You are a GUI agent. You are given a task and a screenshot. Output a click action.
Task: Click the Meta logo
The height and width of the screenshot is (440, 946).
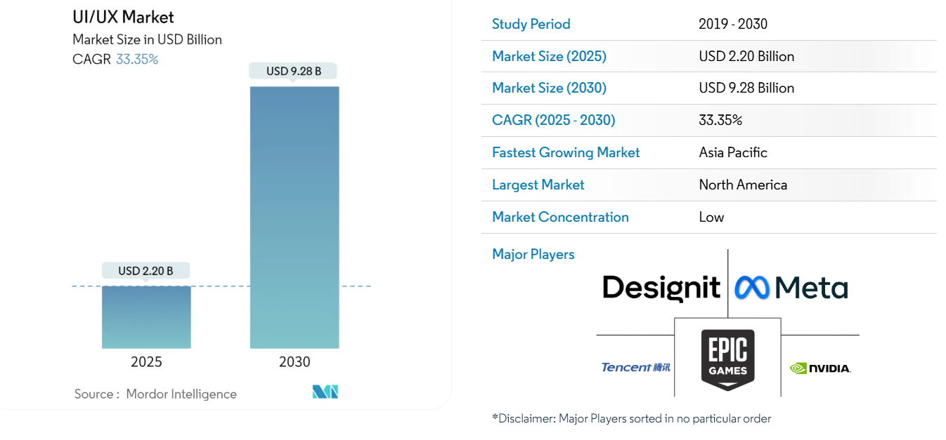[x=791, y=288]
